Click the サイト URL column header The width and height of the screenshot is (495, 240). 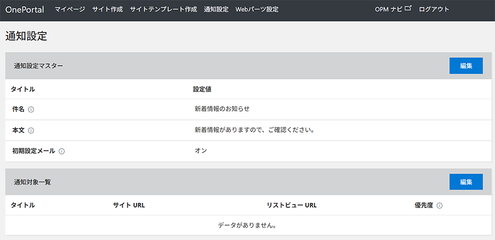click(x=128, y=205)
